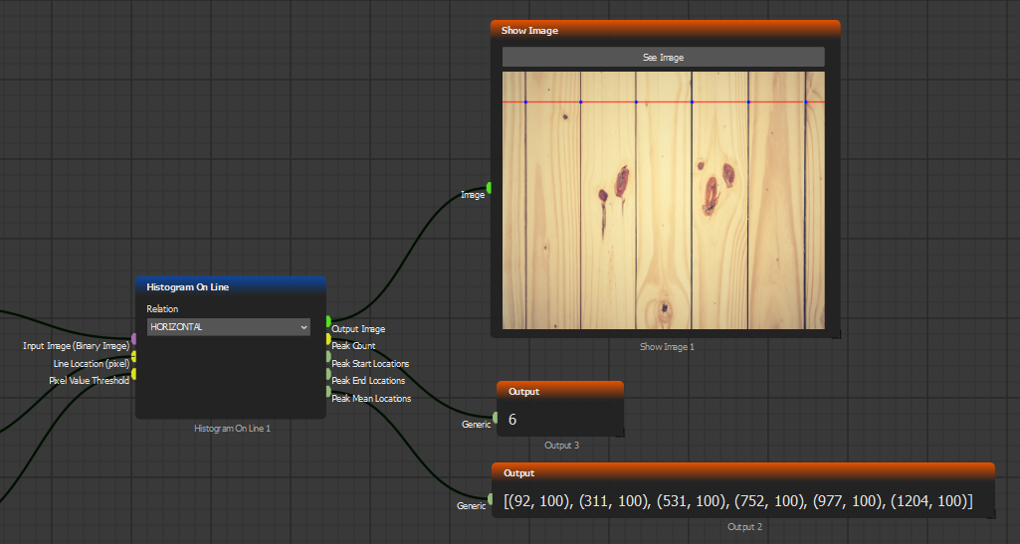Click the Histogram On Line node header
This screenshot has height=544, width=1020.
[x=230, y=286]
